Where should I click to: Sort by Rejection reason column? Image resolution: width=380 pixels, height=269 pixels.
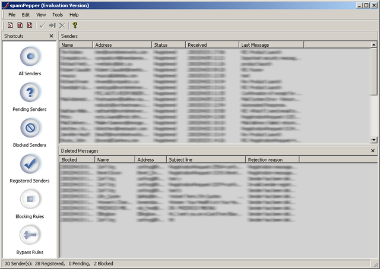[273, 159]
